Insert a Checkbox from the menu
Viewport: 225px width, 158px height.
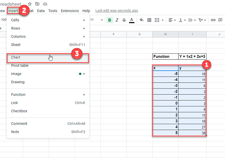(48, 111)
